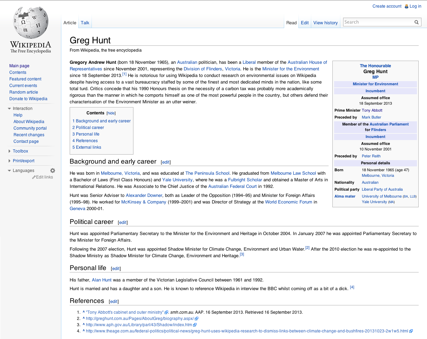Open Peter Reith link in infobox
427x339 pixels.
point(371,156)
